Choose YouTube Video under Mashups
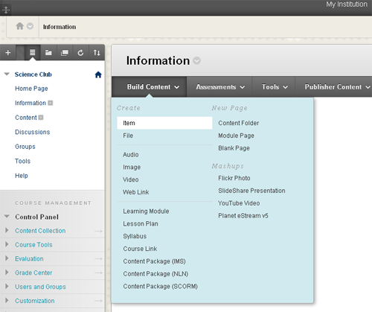 (x=239, y=203)
